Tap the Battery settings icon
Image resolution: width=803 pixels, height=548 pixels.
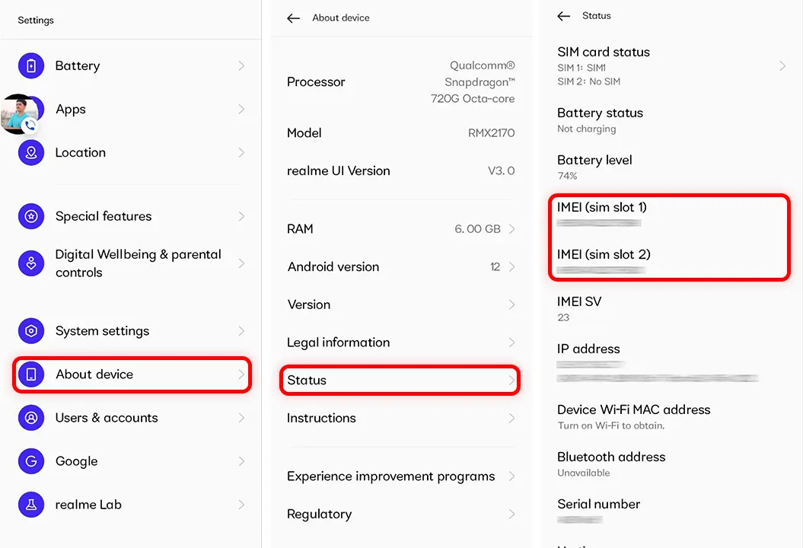31,66
